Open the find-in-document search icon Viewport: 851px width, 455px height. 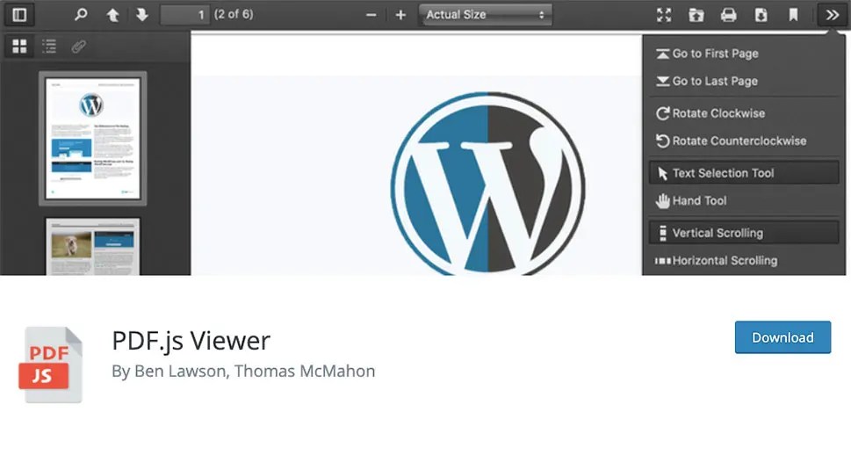tap(81, 15)
